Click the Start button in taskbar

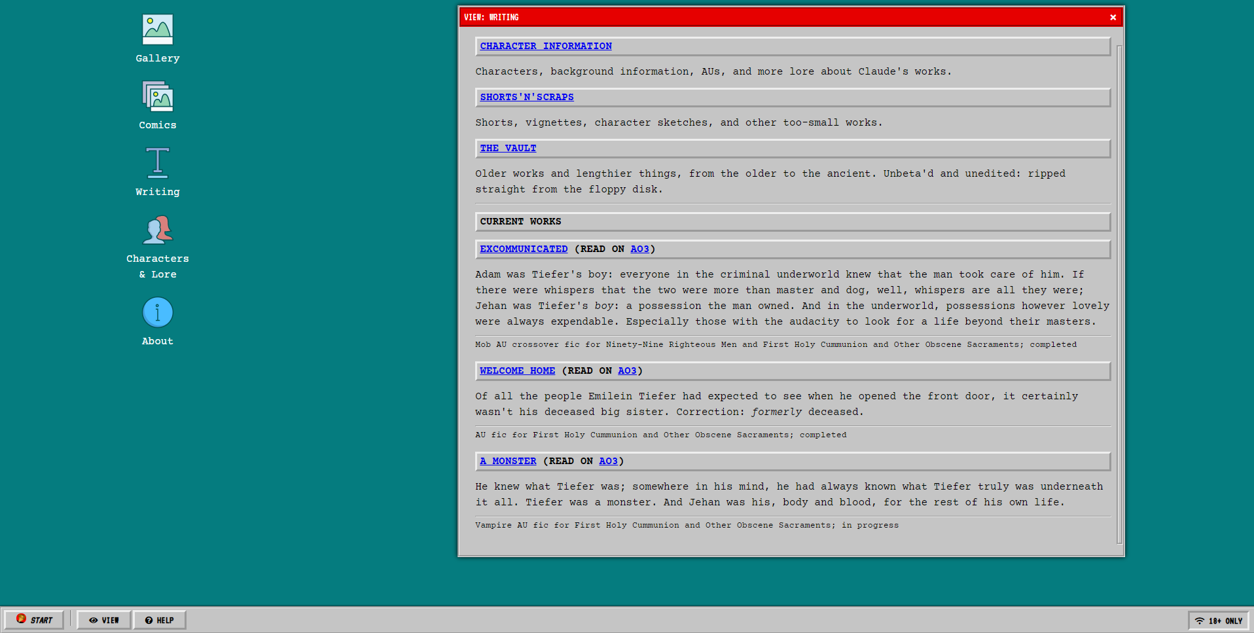click(x=35, y=620)
